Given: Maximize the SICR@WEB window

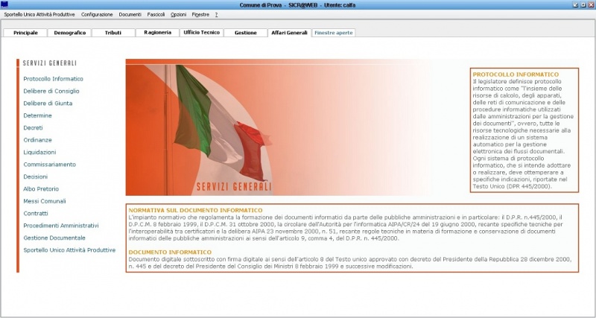Looking at the screenshot, I should 583,5.
